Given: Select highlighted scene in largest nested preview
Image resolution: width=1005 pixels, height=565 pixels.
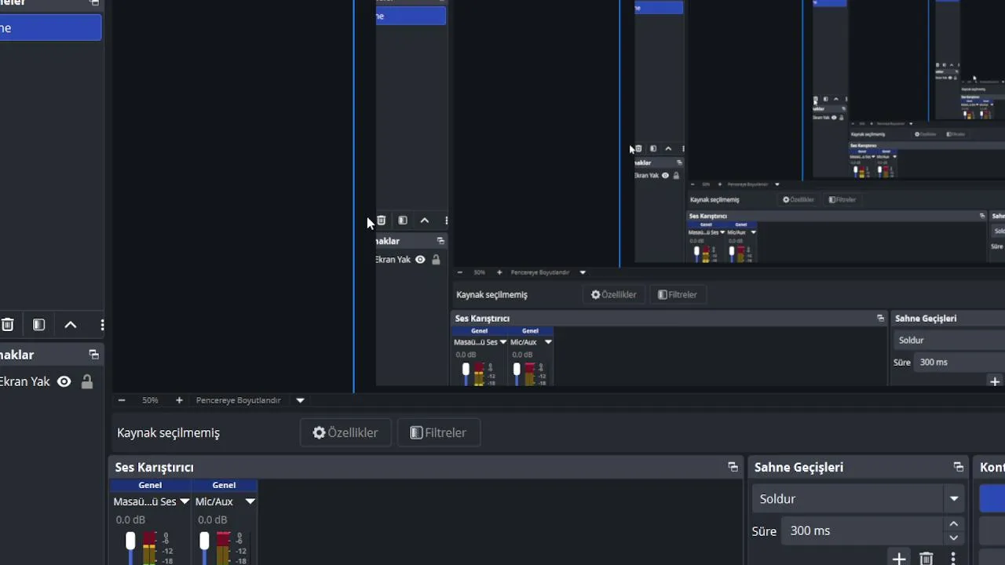Looking at the screenshot, I should pos(411,16).
